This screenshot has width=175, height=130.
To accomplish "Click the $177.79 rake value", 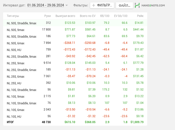I will click(138, 63).
